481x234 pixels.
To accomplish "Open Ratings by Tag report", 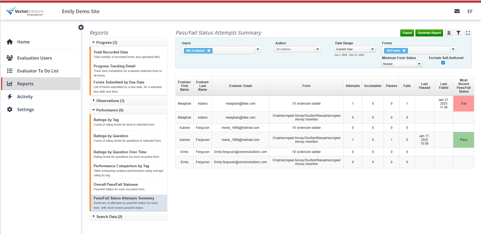I will point(129,122).
